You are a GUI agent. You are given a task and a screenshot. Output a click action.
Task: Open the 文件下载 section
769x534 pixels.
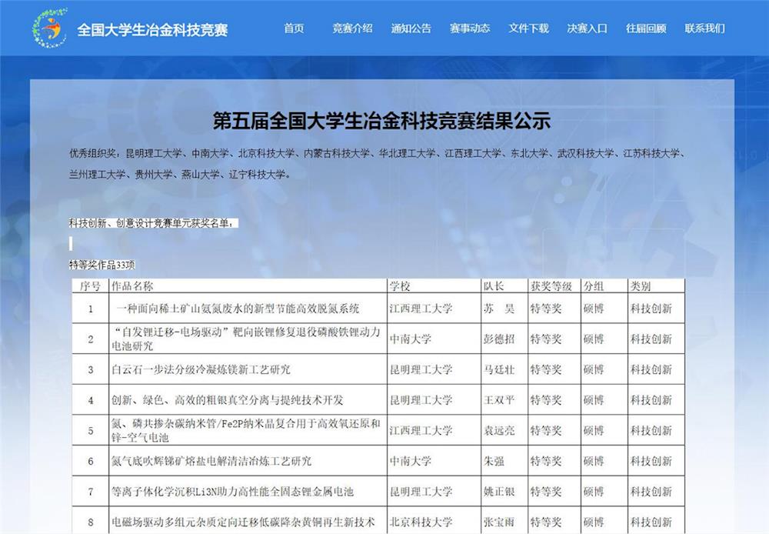[x=528, y=28]
